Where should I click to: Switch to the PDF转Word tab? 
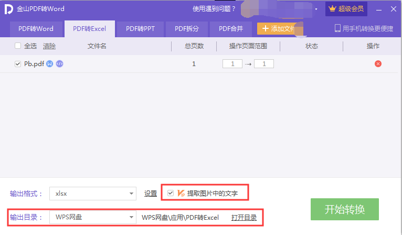coord(36,29)
